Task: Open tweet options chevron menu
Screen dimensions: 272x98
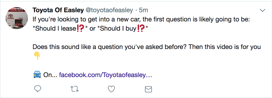Action: tap(263, 10)
